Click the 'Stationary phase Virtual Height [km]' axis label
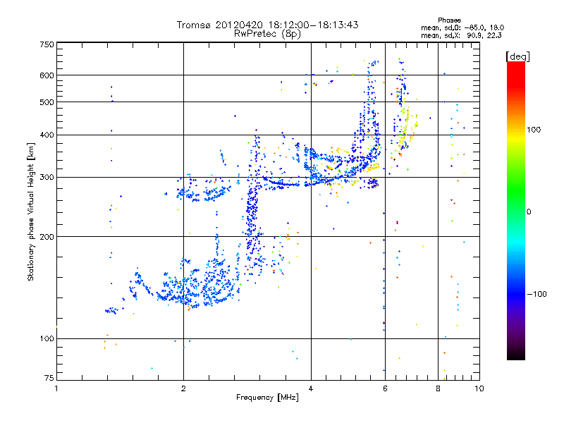 pyautogui.click(x=30, y=211)
